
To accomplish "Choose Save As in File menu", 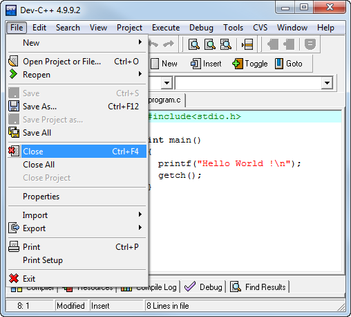I will click(x=77, y=107).
